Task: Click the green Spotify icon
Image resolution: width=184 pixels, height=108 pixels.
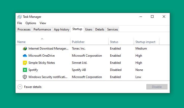Action: [25, 70]
